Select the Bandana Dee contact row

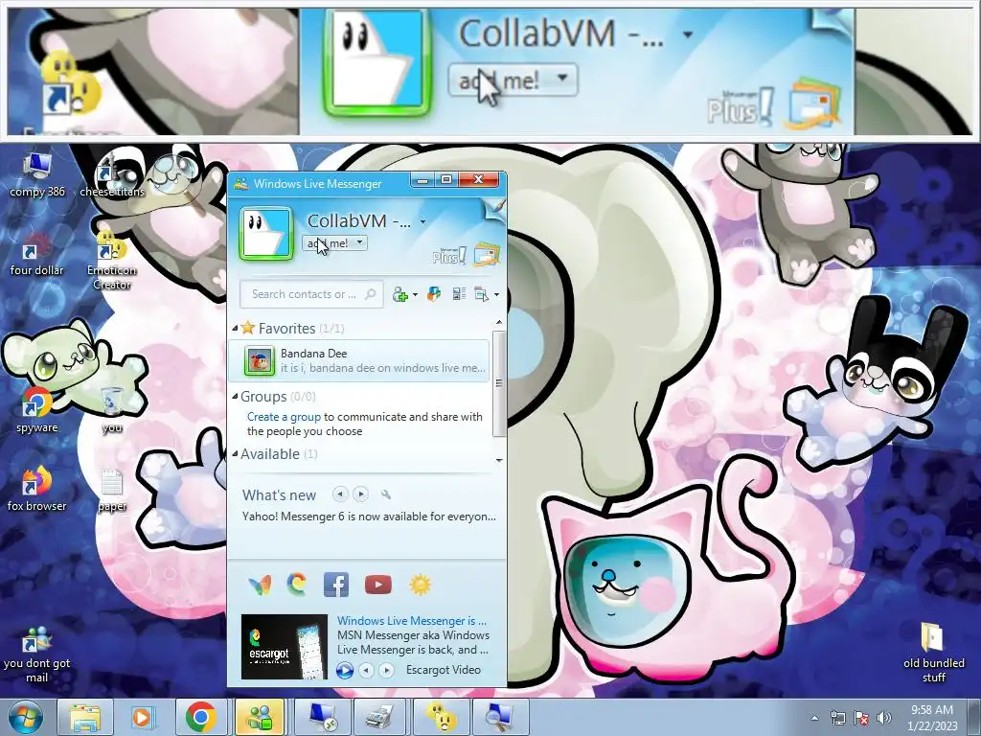pyautogui.click(x=360, y=360)
